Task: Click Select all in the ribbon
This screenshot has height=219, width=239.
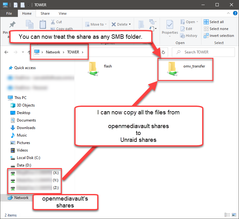Action: [x=214, y=22]
